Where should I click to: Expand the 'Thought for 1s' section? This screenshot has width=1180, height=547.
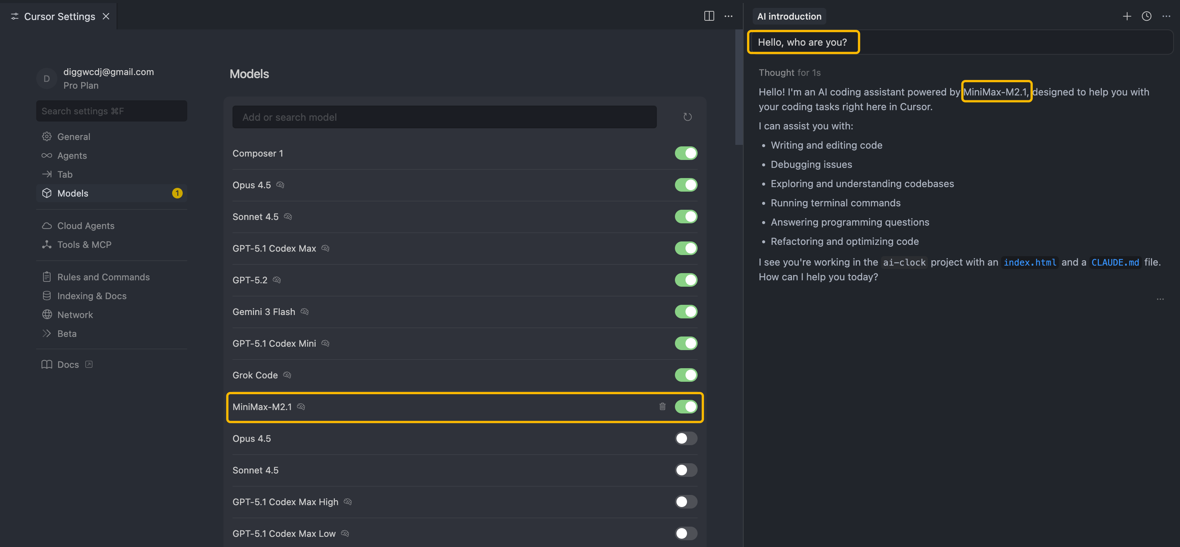[789, 73]
